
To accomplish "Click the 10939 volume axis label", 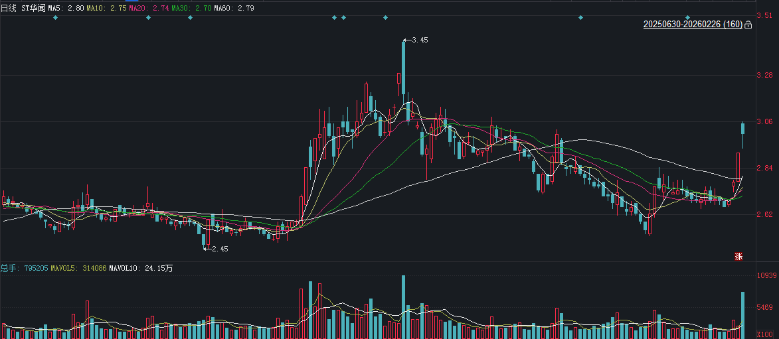I will pyautogui.click(x=766, y=275).
